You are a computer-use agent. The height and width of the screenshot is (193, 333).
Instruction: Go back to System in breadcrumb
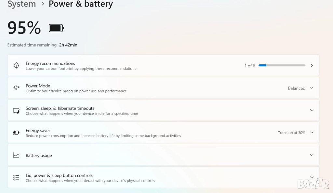coord(21,4)
